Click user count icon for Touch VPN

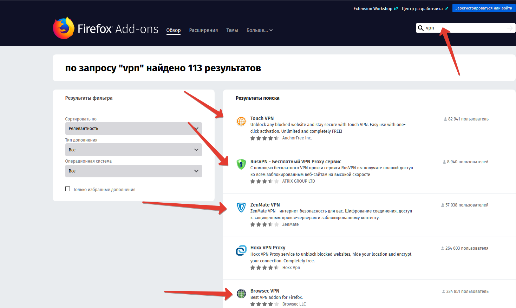pyautogui.click(x=445, y=119)
